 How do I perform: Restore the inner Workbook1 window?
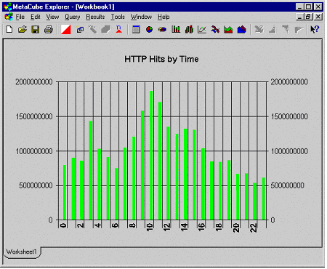point(308,17)
